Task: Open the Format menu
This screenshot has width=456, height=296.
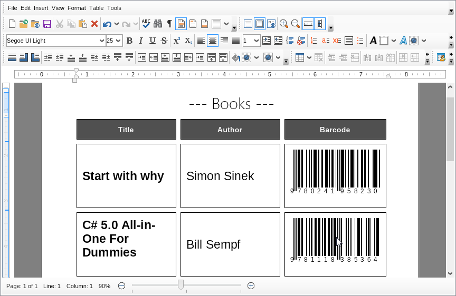Action: click(x=77, y=8)
